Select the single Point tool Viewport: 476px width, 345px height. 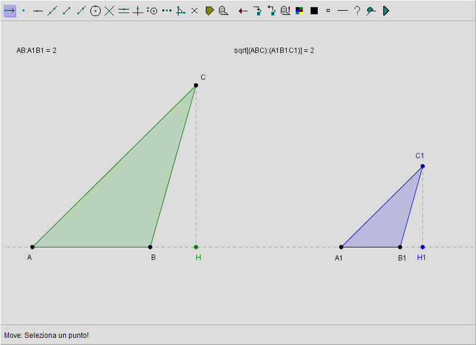pos(24,11)
